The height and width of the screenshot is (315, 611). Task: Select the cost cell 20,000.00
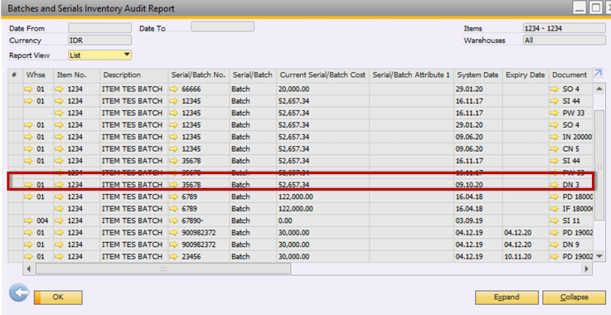click(323, 90)
